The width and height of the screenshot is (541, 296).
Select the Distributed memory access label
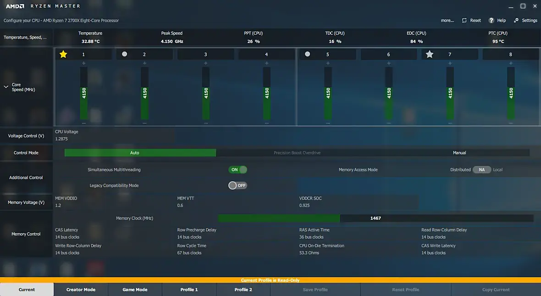pos(460,170)
